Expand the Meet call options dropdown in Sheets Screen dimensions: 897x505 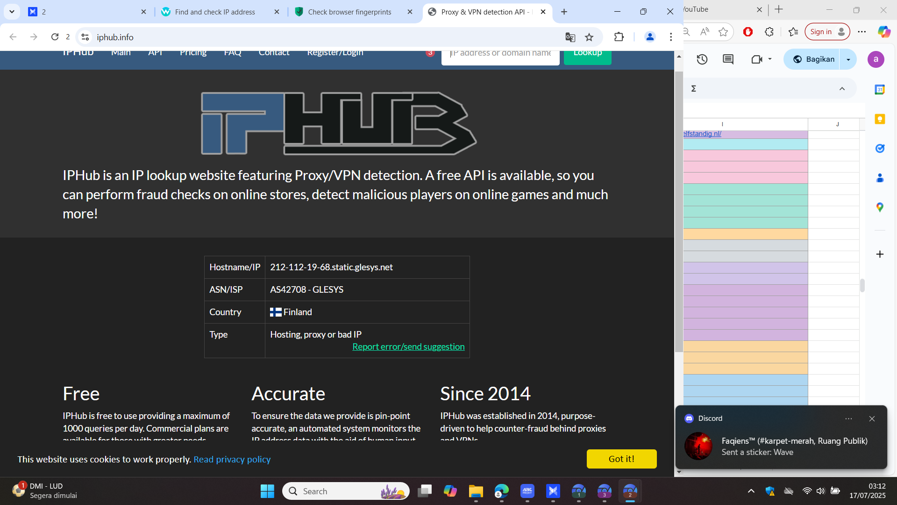[770, 59]
